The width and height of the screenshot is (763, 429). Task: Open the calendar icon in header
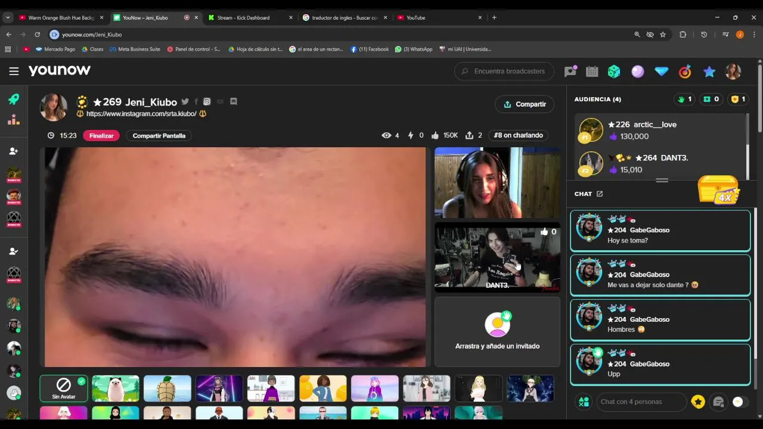tap(592, 71)
